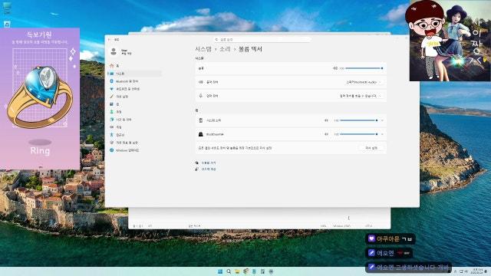This screenshot has width=491, height=276.
Task: Click the 다시 설정 reset button
Action: click(x=371, y=148)
